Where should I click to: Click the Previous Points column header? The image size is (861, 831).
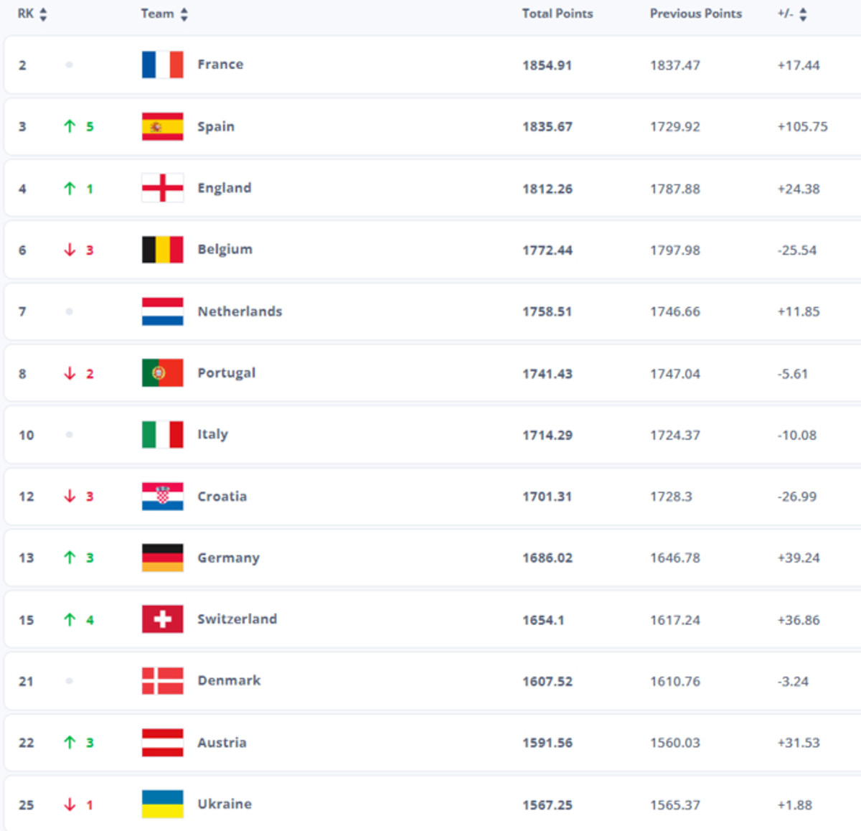695,14
